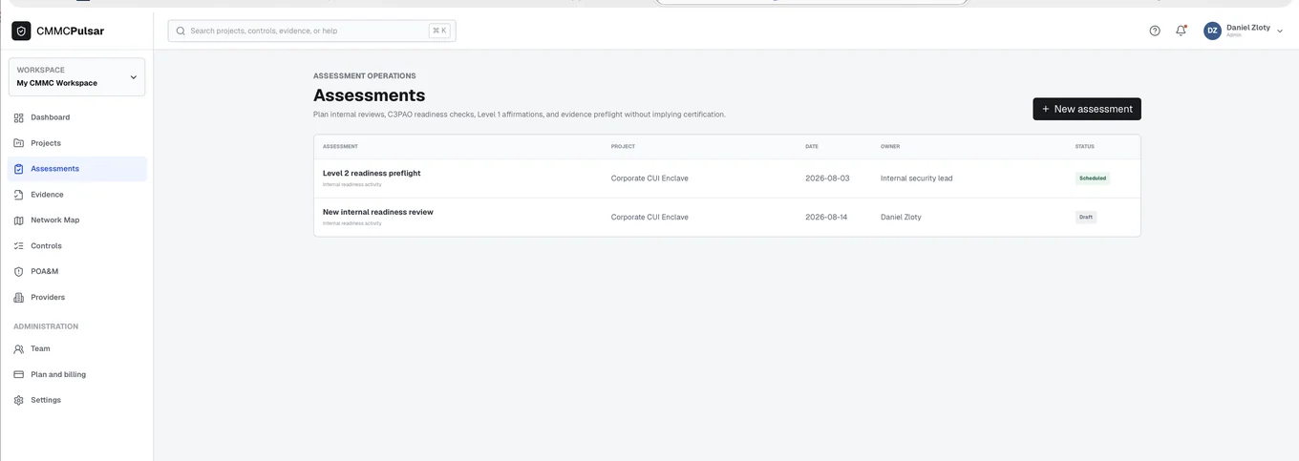The height and width of the screenshot is (461, 1299).
Task: Click the Evidence file icon
Action: click(18, 195)
